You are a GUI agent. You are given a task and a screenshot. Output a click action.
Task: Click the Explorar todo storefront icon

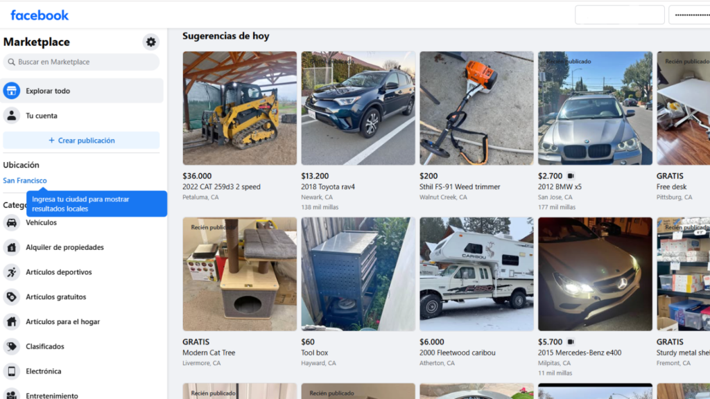pyautogui.click(x=11, y=91)
